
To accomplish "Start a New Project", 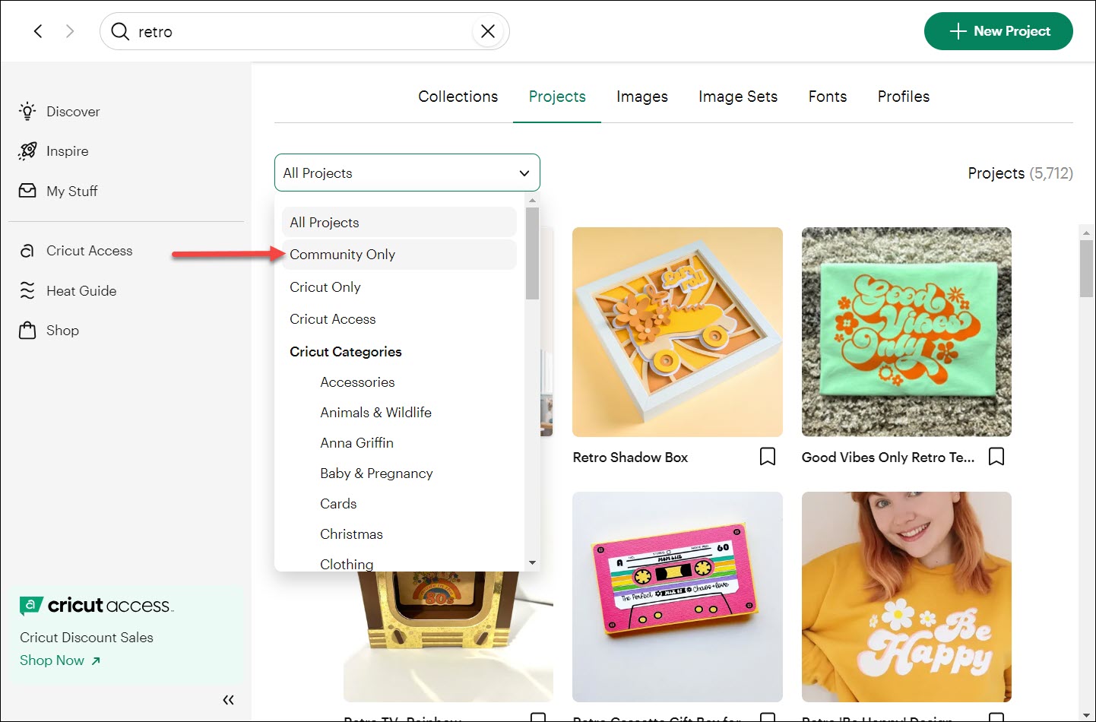I will tap(998, 31).
